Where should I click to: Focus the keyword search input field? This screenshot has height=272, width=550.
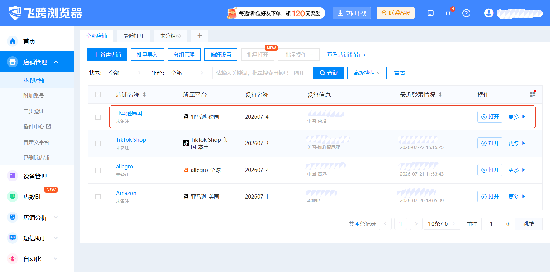point(261,73)
